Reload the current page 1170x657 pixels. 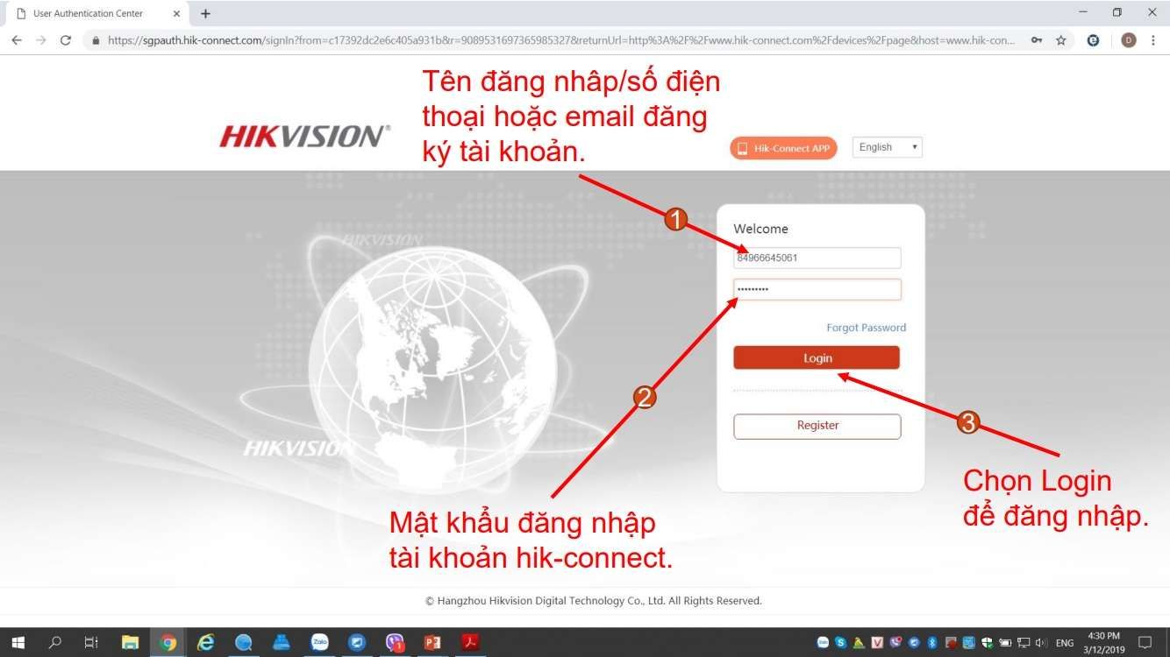pos(65,40)
